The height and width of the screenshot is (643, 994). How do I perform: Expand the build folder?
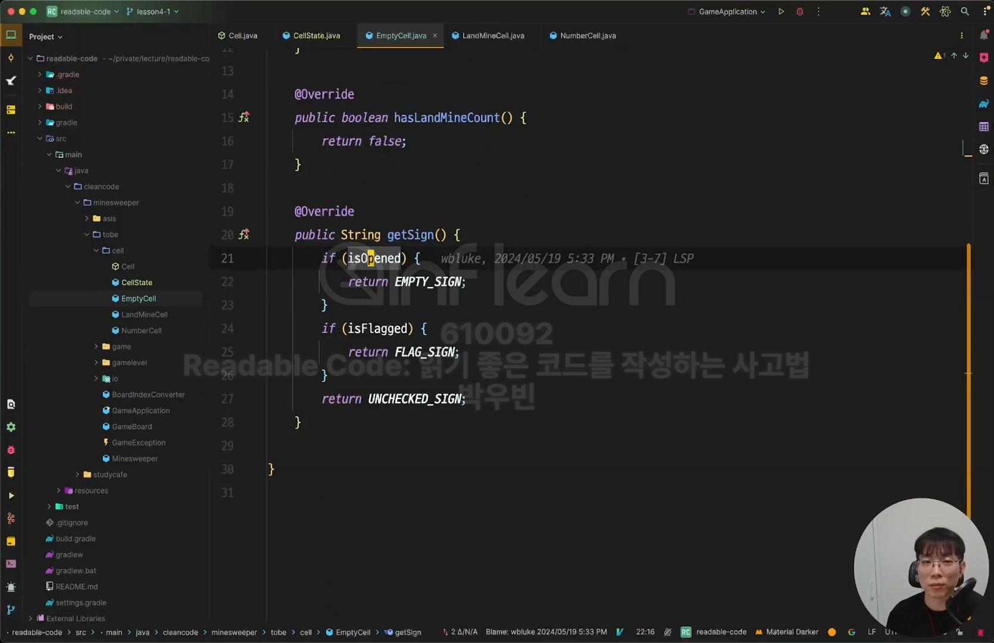tap(40, 107)
